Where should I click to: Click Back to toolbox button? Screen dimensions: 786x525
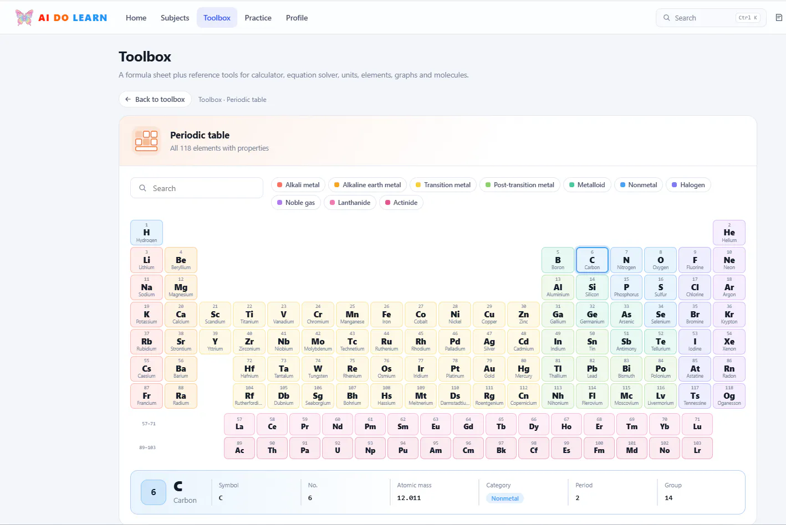tap(155, 99)
